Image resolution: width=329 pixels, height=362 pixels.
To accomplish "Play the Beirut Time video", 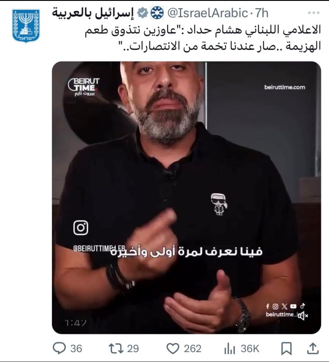I will pyautogui.click(x=186, y=198).
